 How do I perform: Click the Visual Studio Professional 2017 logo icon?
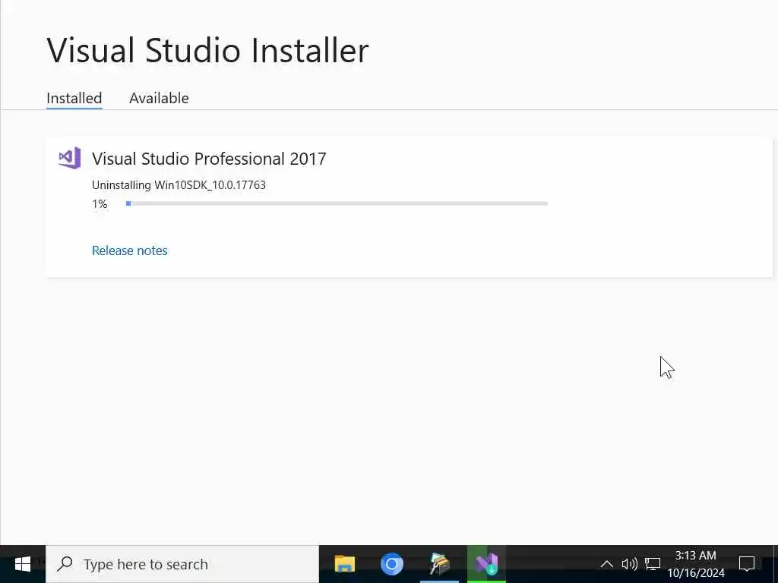[69, 158]
